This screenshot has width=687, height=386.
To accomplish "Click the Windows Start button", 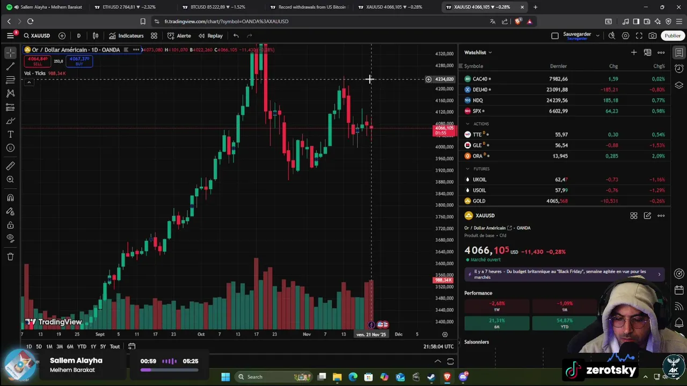I will (225, 377).
